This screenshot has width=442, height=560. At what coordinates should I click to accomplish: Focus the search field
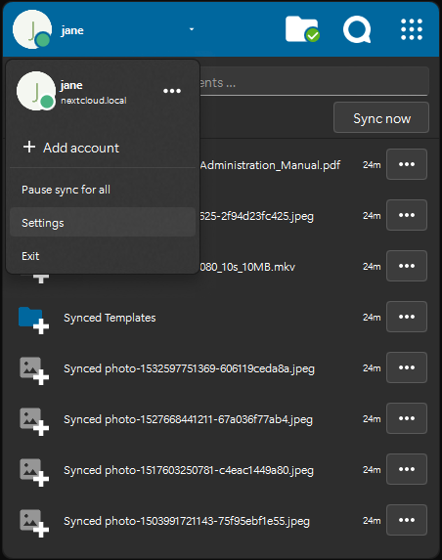[314, 82]
